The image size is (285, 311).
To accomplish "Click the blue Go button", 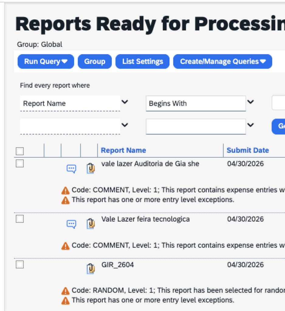I will coord(278,127).
